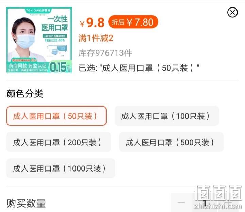Tap the 颜色分类 section heading

(x=25, y=94)
